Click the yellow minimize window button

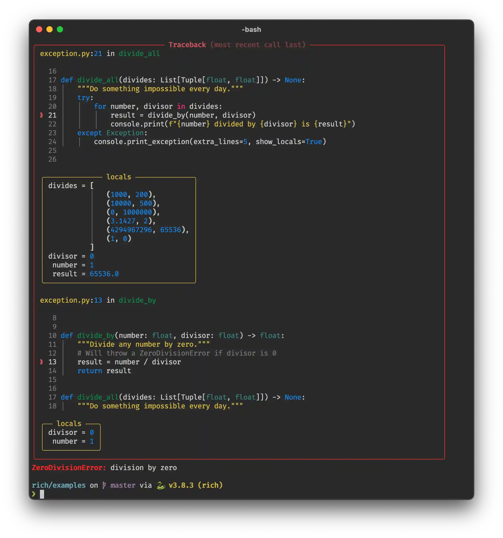50,29
